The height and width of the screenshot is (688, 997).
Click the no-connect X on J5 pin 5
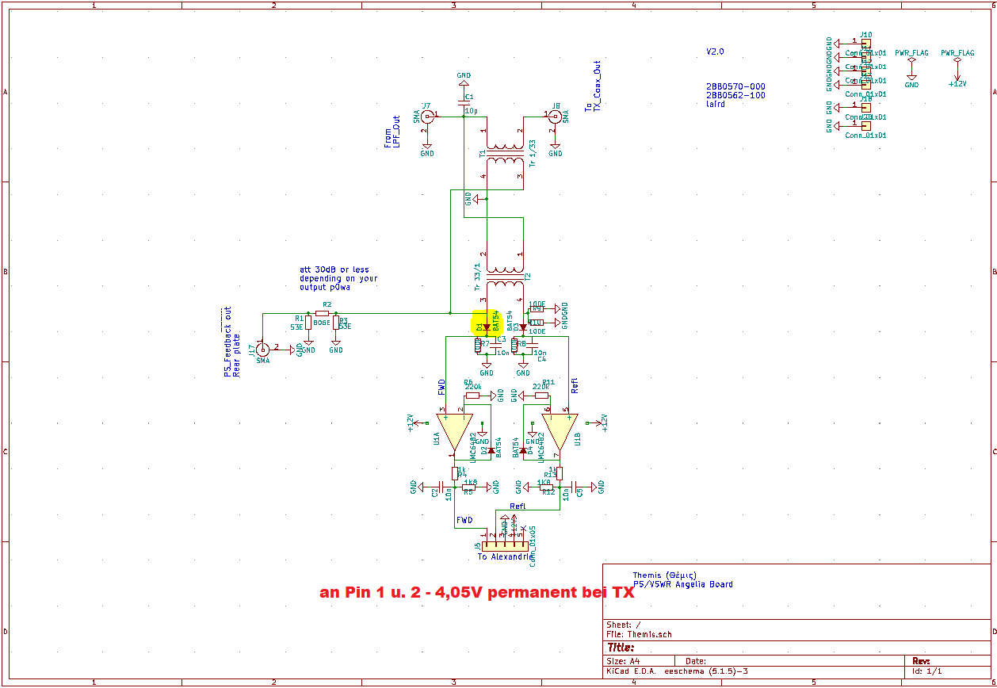coord(522,529)
